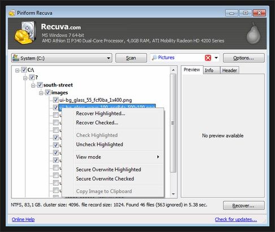Click the file list scroll-down arrow
The height and width of the screenshot is (232, 275).
(x=173, y=194)
